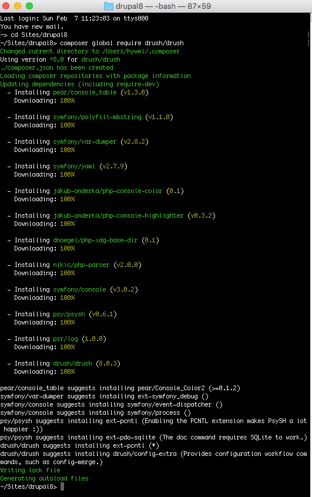Click the 'nikic/php-parser' package name
The image size is (312, 497).
pos(81,265)
